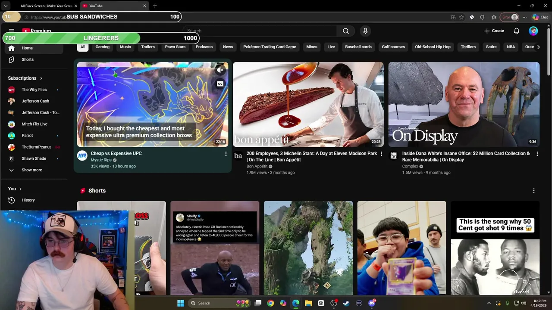Viewport: 552px width, 310px height.
Task: Start voice search with the microphone icon
Action: click(x=365, y=31)
